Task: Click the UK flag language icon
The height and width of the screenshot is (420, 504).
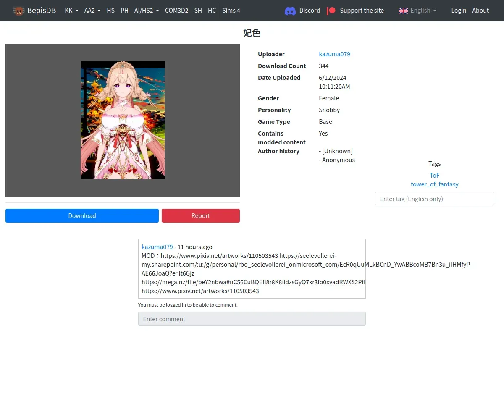Action: [x=403, y=10]
